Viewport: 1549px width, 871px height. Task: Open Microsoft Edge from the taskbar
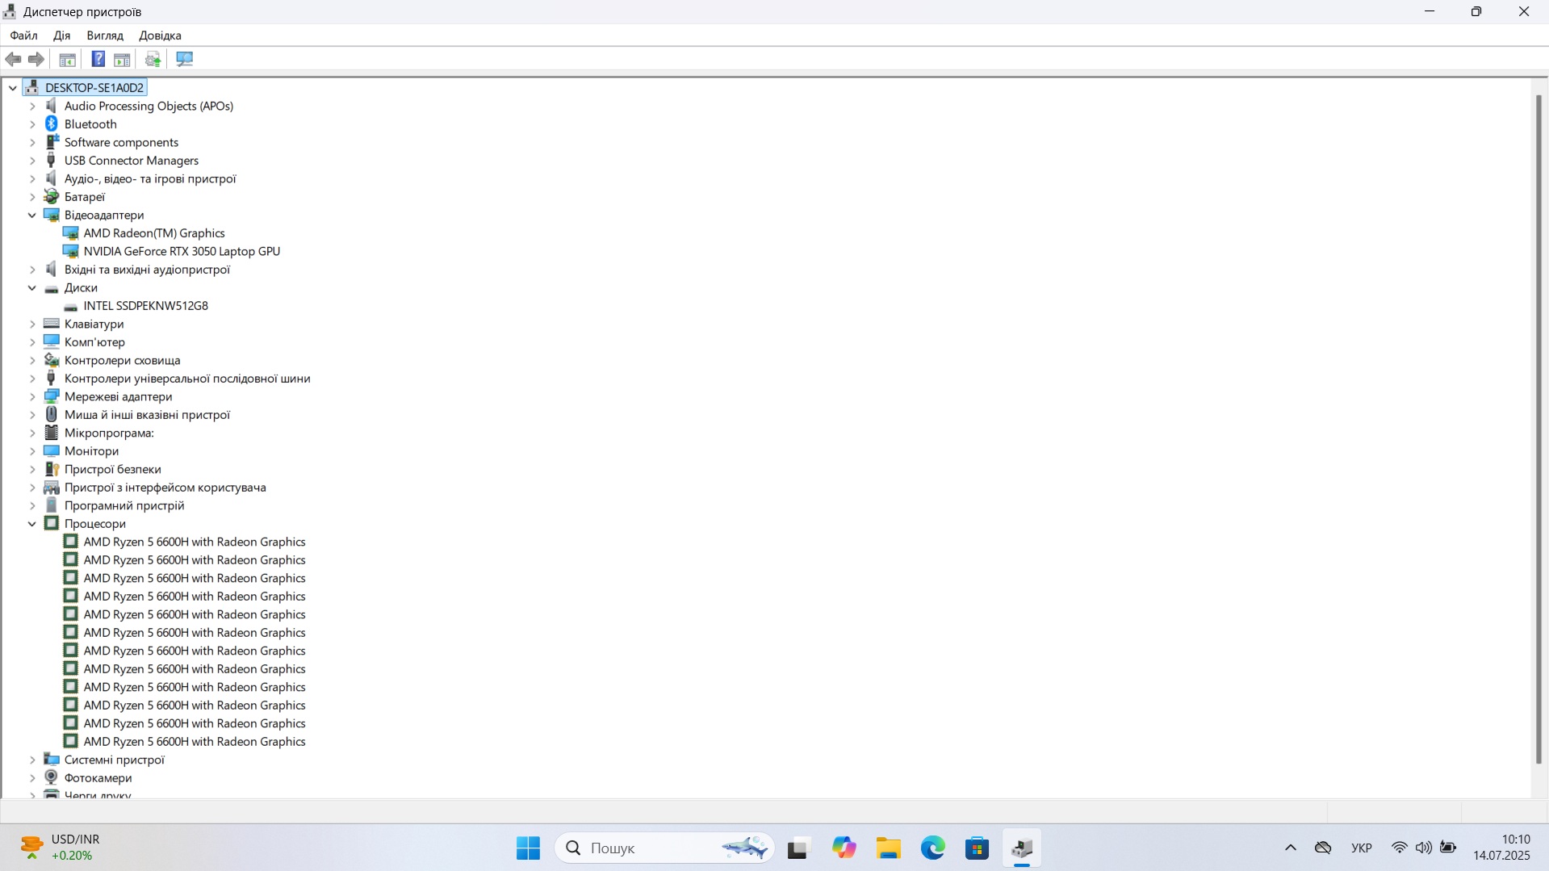tap(933, 848)
